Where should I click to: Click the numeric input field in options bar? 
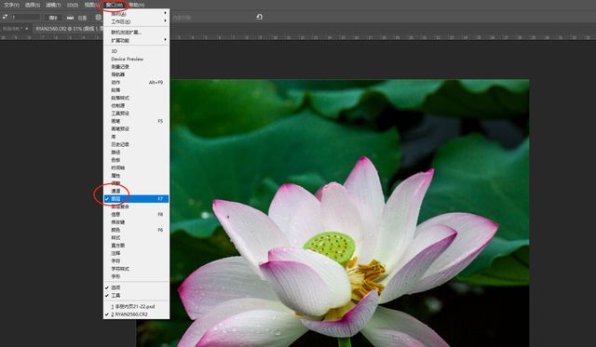25,17
